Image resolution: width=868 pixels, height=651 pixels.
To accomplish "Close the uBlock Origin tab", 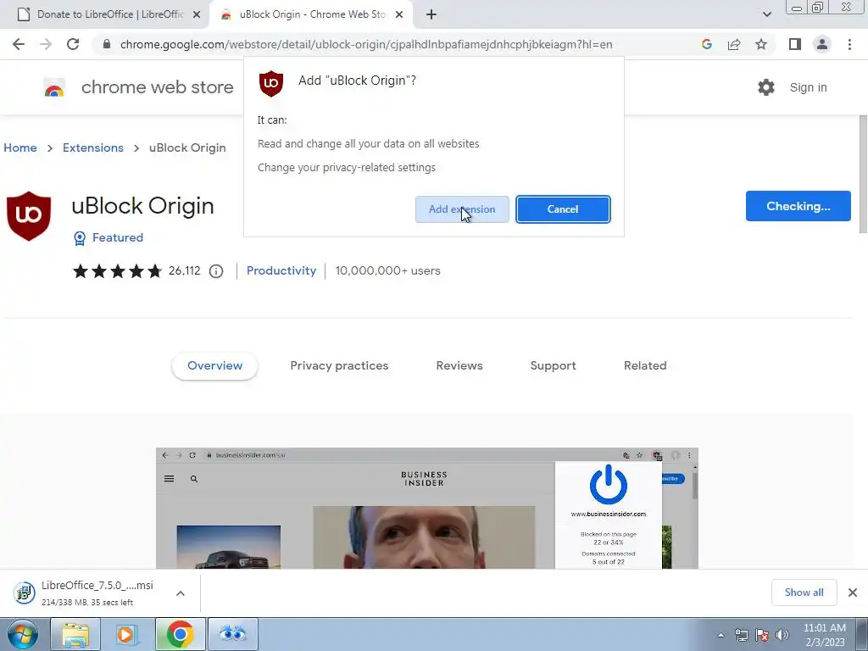I will point(399,15).
